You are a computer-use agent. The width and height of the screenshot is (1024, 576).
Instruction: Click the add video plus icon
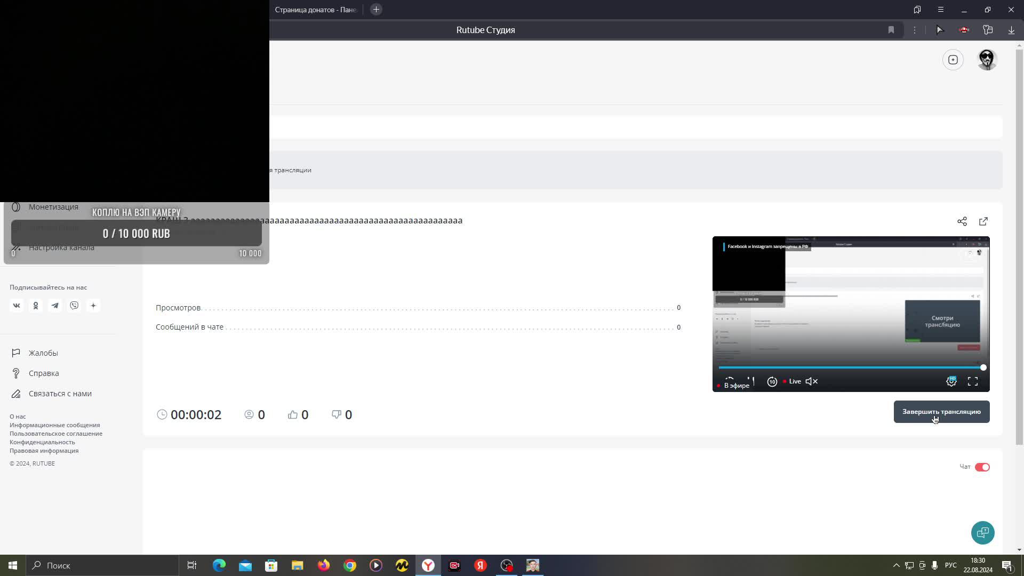point(953,60)
